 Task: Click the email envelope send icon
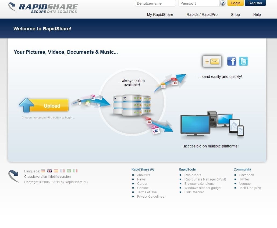point(212,61)
